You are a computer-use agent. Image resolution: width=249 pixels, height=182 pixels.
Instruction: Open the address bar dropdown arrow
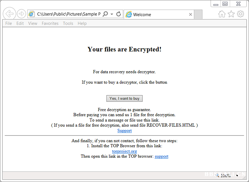click(112, 14)
